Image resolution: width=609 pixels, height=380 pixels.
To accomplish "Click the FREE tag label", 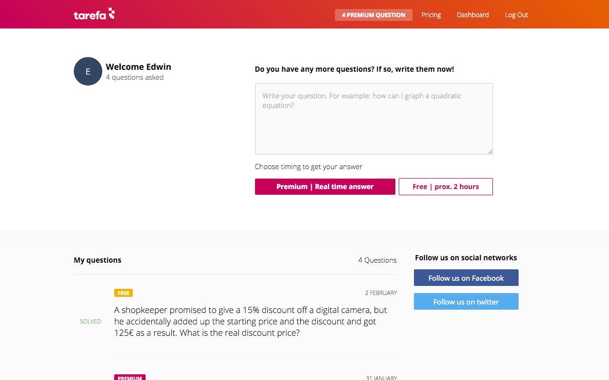I will (x=123, y=293).
